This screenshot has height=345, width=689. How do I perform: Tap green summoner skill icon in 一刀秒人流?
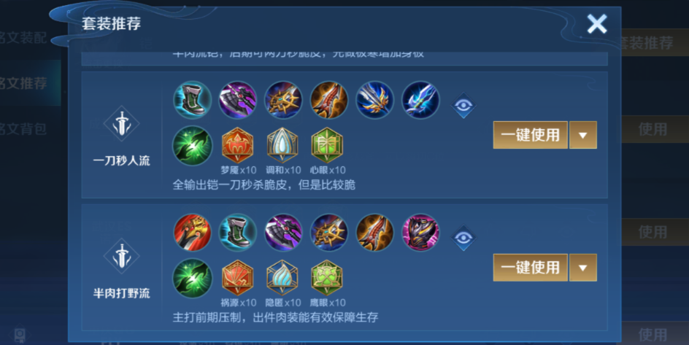click(x=192, y=146)
